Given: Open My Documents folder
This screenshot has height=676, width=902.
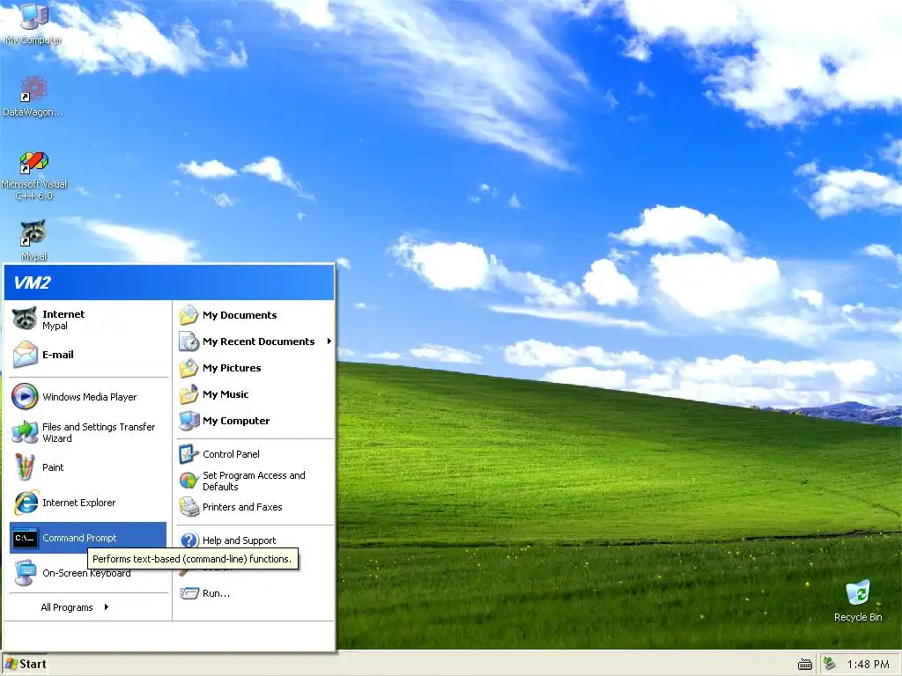Looking at the screenshot, I should click(x=255, y=315).
